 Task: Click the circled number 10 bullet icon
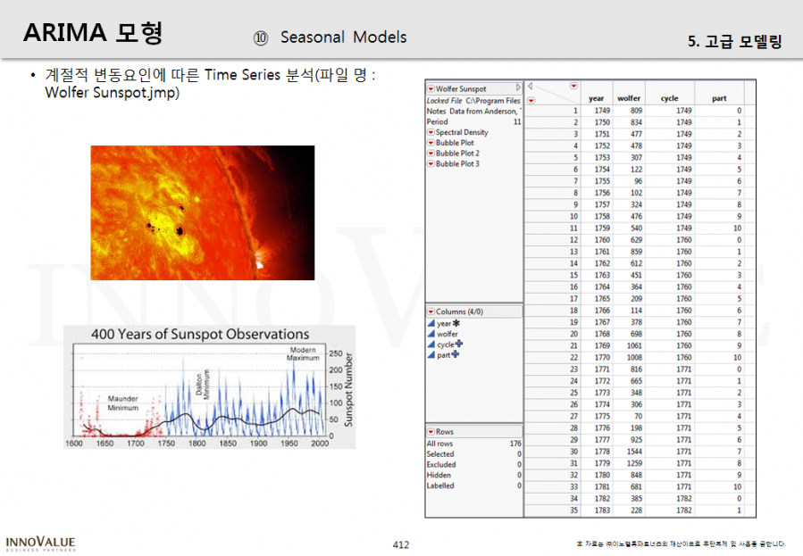[x=261, y=37]
